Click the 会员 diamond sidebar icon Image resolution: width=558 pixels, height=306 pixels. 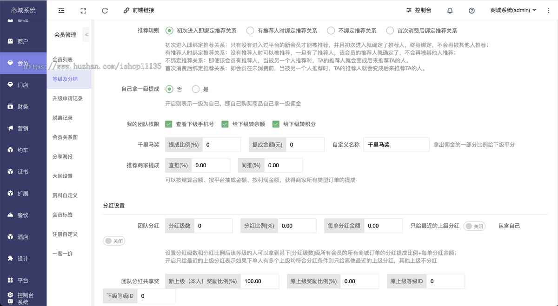click(11, 63)
